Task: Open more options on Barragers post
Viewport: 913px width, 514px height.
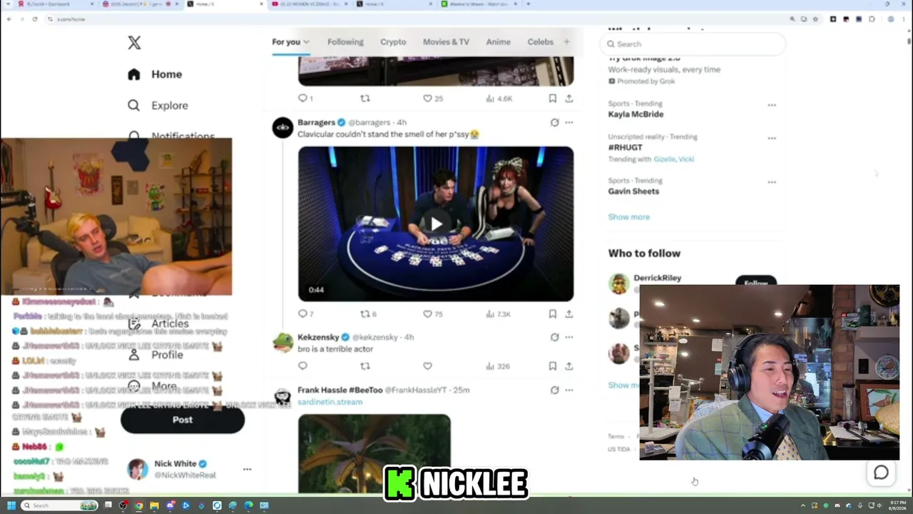Action: click(x=569, y=122)
